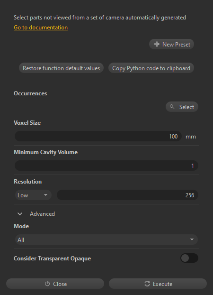Open the Low resolution preset dropdown
The height and width of the screenshot is (295, 213).
coord(33,195)
